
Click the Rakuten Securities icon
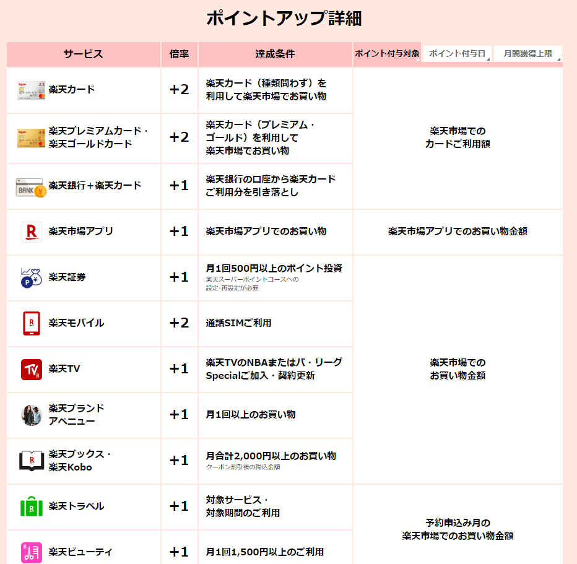click(x=31, y=277)
